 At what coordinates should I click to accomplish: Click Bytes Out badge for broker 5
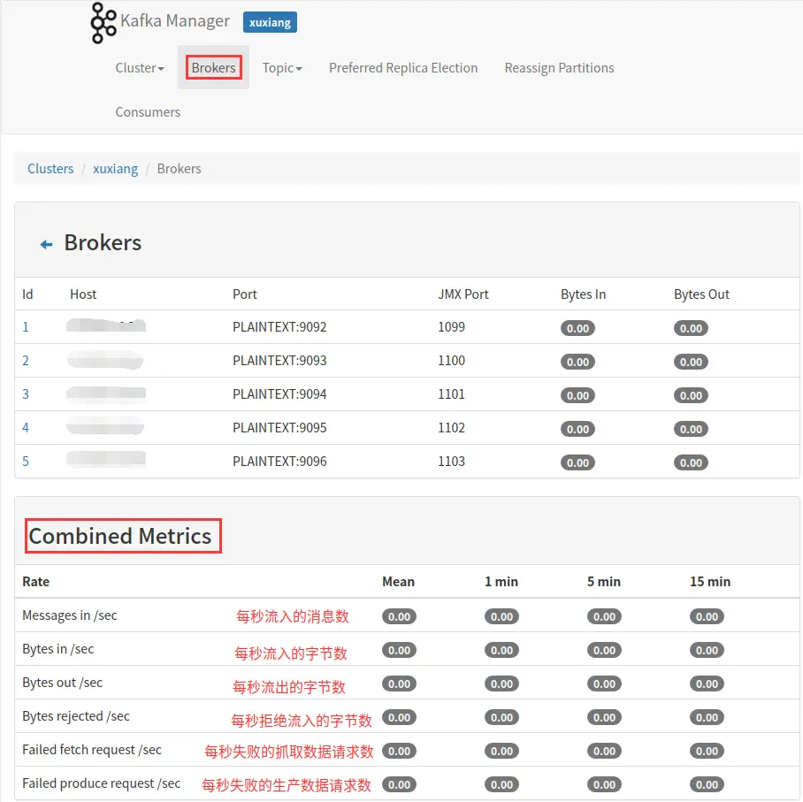coord(691,462)
